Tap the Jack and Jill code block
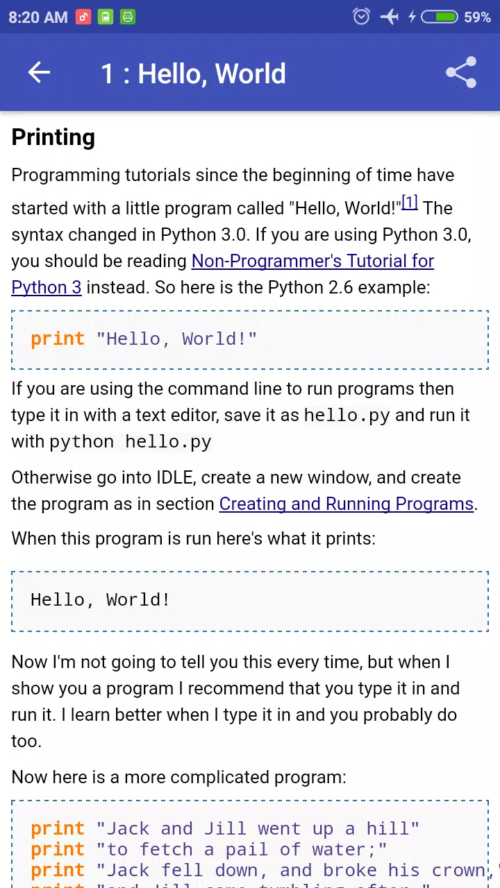500x888 pixels. 250,844
